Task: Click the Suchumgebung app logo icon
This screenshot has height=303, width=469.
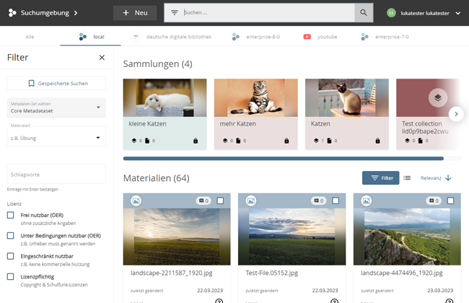Action: coord(11,13)
